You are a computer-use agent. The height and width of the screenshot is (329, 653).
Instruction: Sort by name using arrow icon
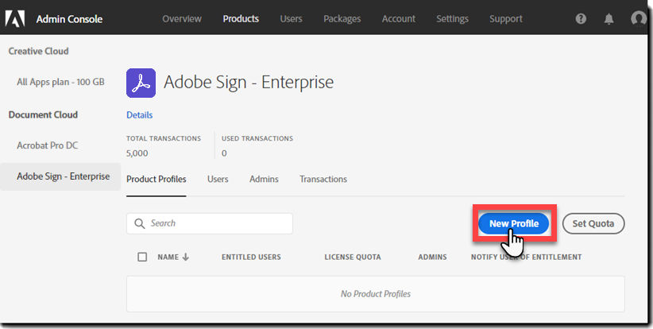186,257
